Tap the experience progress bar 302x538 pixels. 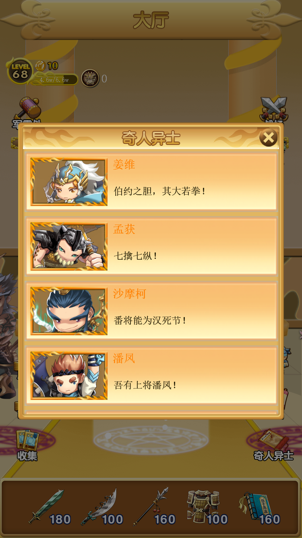[55, 80]
